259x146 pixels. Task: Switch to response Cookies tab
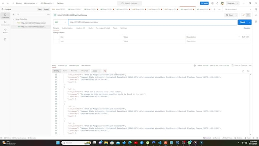click(x=62, y=66)
